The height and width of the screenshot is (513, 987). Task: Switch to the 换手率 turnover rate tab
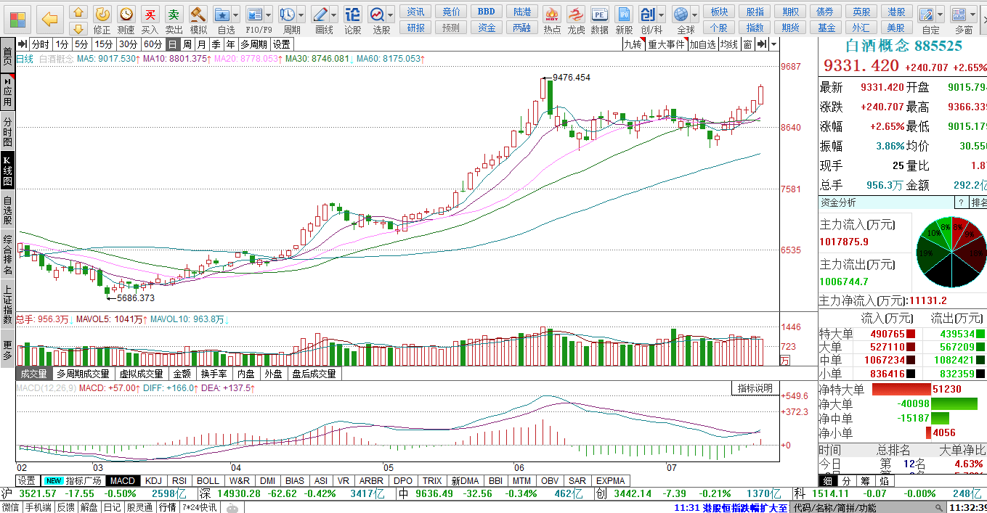pyautogui.click(x=215, y=374)
